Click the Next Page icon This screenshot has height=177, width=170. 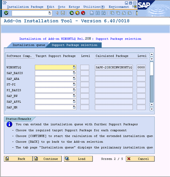coord(124,13)
